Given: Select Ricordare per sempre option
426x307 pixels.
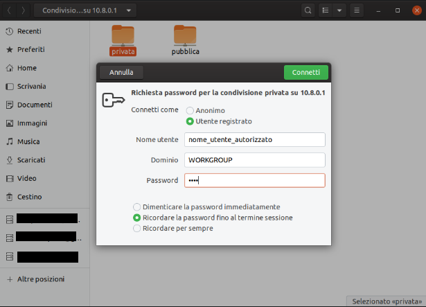Looking at the screenshot, I should (x=136, y=228).
